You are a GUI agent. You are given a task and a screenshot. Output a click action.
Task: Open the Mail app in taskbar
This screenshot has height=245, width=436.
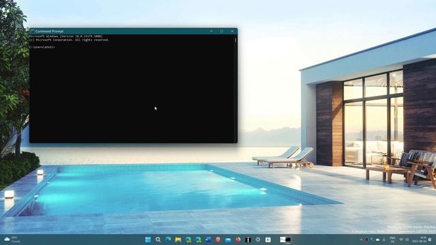(x=228, y=240)
